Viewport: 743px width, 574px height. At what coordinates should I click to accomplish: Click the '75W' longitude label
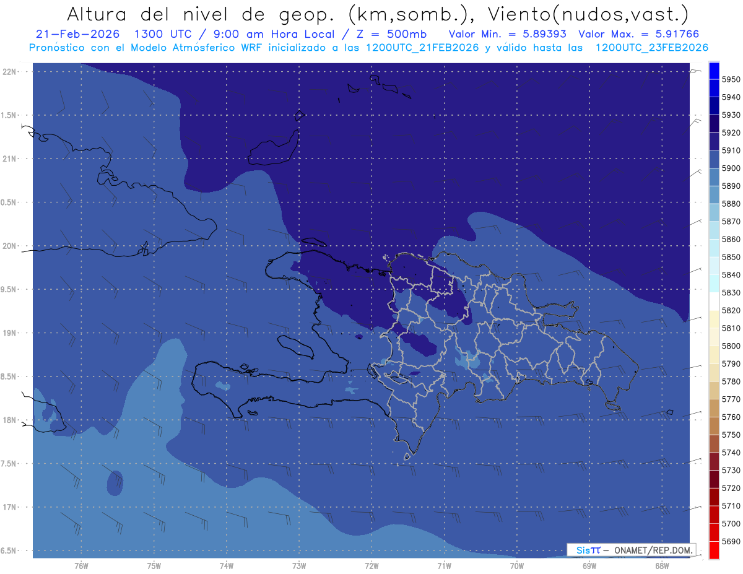154,566
